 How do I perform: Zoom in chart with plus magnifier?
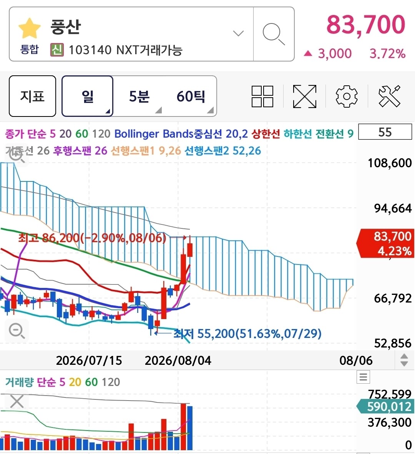[17, 155]
